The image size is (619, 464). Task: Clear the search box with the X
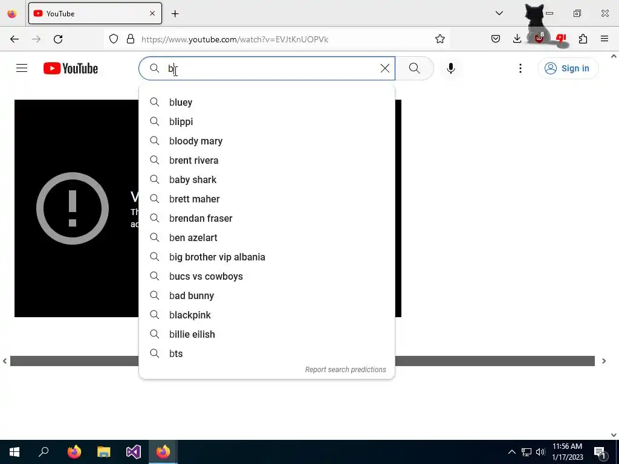point(385,68)
